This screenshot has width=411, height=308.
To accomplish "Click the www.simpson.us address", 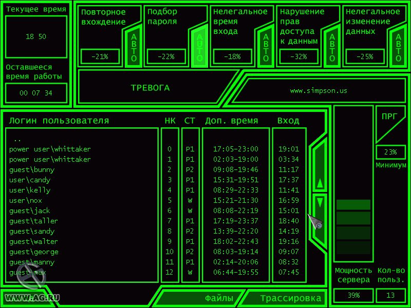I will (319, 91).
